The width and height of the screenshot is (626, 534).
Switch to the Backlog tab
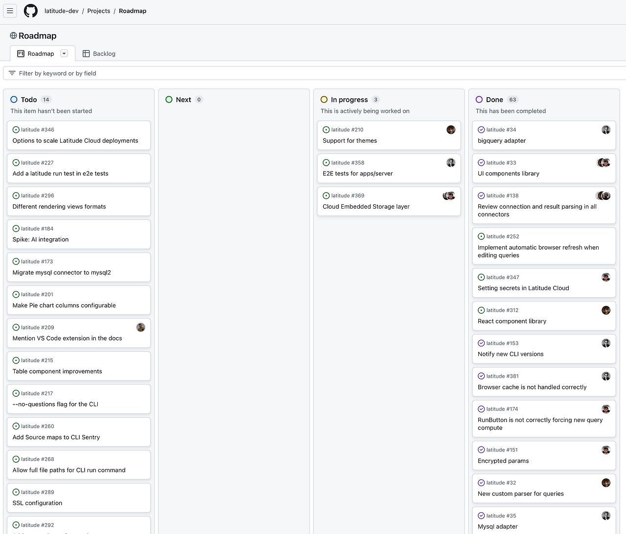(99, 54)
